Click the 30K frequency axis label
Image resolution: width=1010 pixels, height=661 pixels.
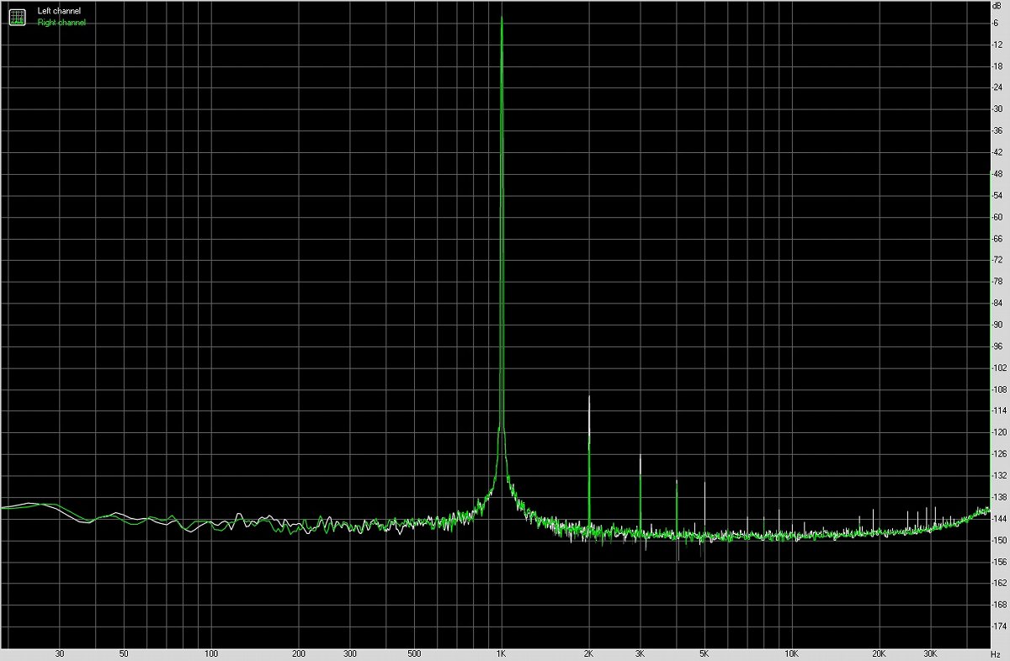tap(931, 653)
